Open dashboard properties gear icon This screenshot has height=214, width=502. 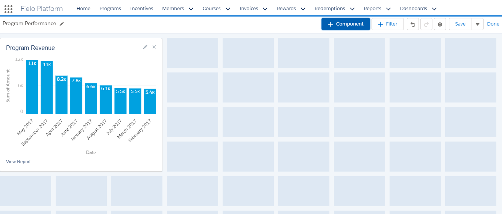coord(440,24)
